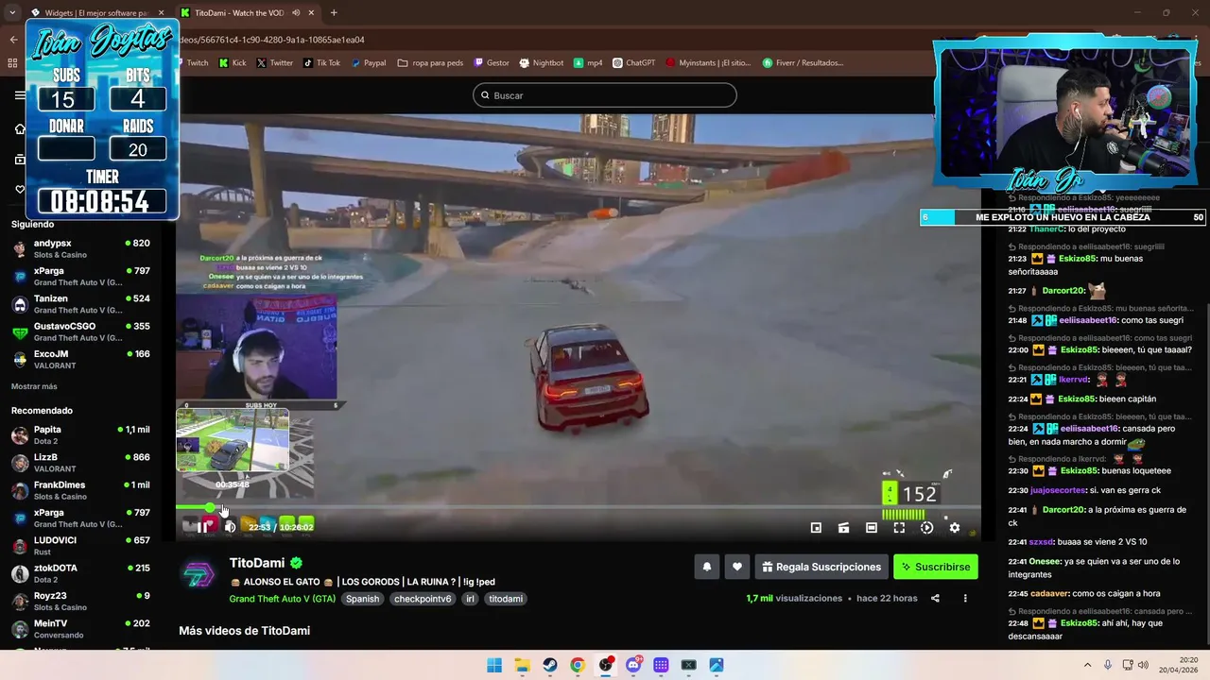This screenshot has height=680, width=1210.
Task: Select the titodami tag
Action: point(506,599)
